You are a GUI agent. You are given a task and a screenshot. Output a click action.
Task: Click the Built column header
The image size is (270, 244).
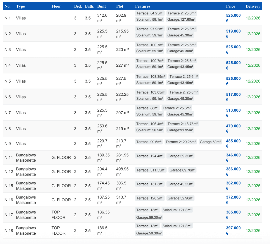point(101,6)
